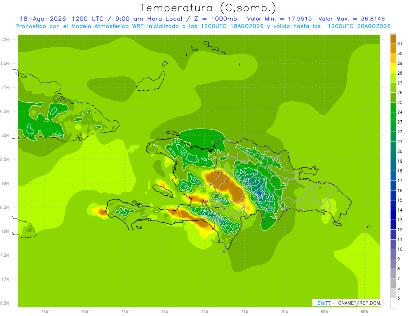
Task: Click the '1.5N' latitude axis label
Action: [x=5, y=64]
